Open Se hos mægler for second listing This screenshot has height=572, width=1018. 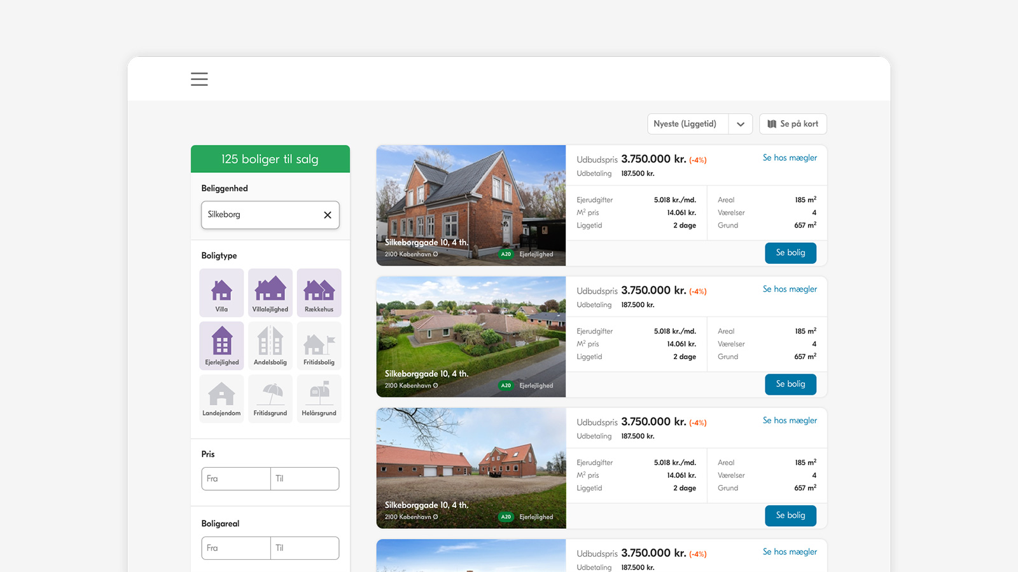tap(790, 289)
